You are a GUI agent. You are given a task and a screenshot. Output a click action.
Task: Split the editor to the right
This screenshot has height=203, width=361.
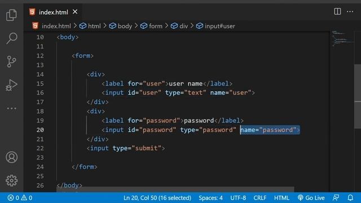coord(337,11)
